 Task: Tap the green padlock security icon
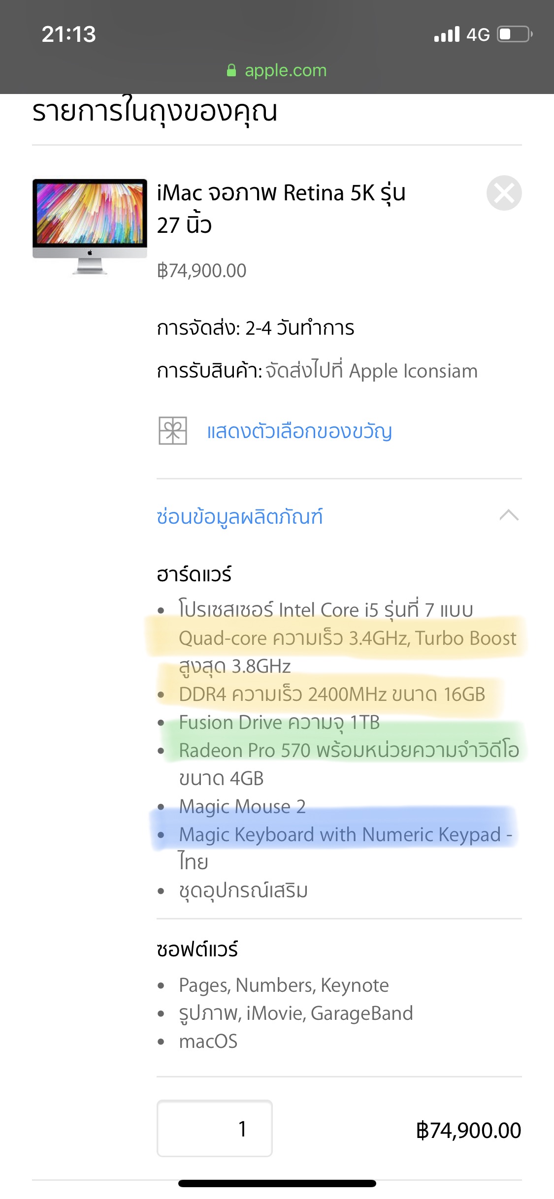(x=231, y=70)
